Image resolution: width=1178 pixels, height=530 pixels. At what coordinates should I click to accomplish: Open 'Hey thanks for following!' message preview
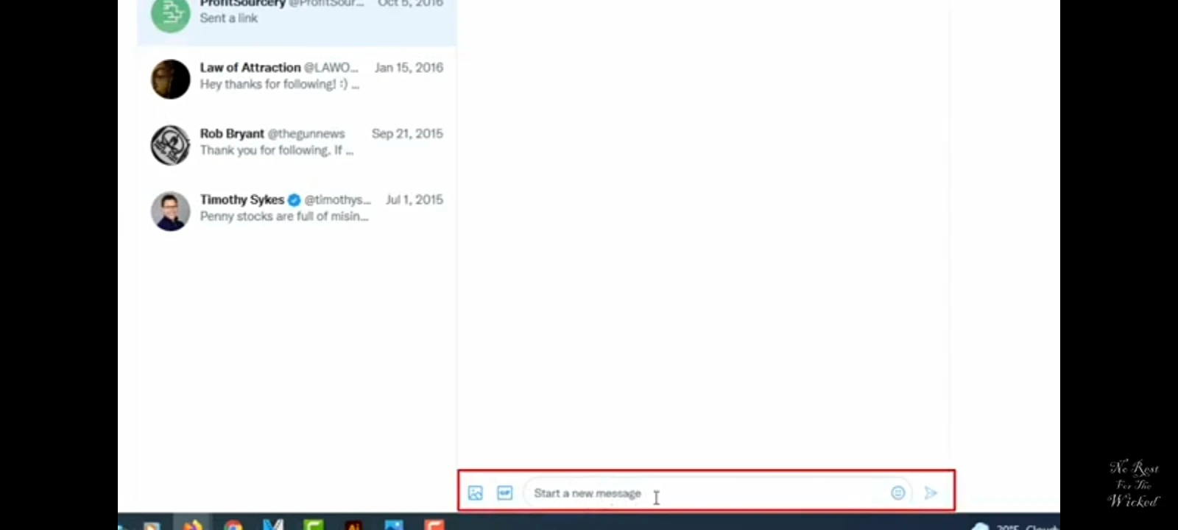[279, 85]
